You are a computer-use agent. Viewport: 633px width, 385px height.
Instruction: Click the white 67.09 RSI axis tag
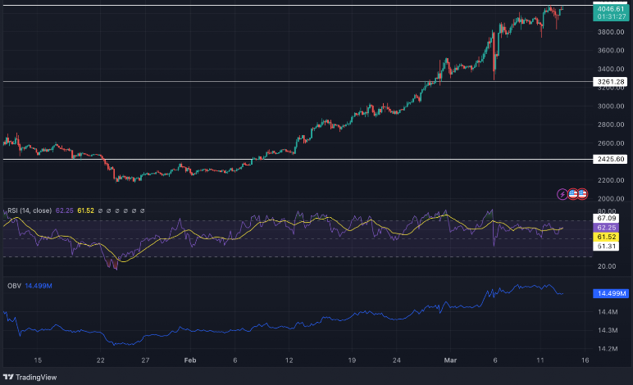tap(606, 219)
